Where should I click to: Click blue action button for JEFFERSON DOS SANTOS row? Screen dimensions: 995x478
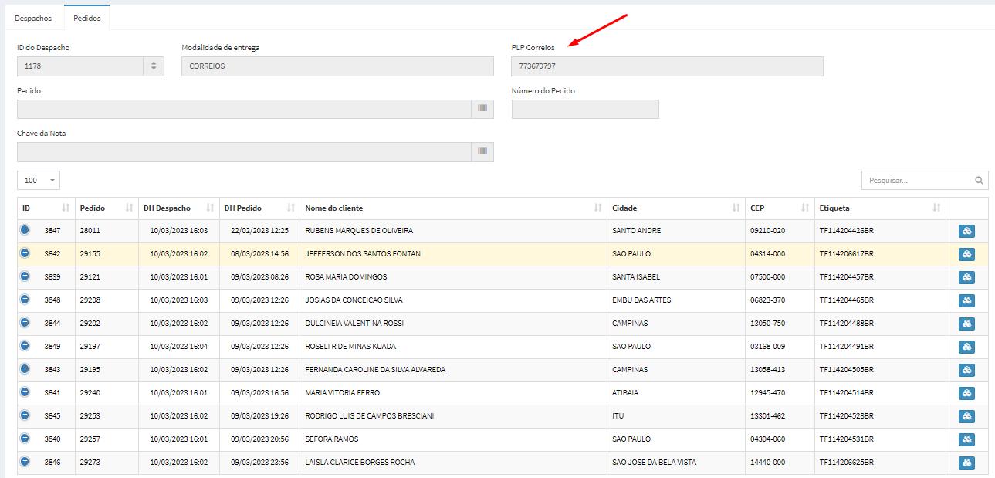pos(966,255)
